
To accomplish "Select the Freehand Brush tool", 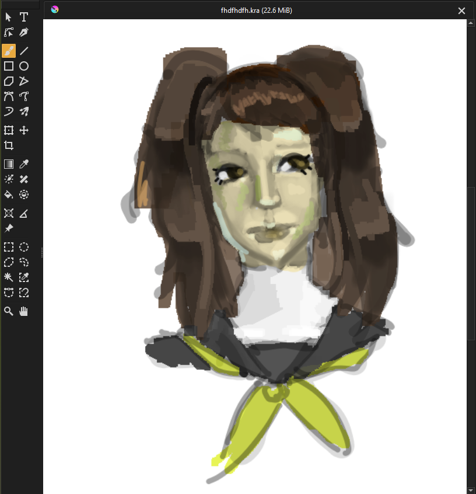I will tap(9, 51).
